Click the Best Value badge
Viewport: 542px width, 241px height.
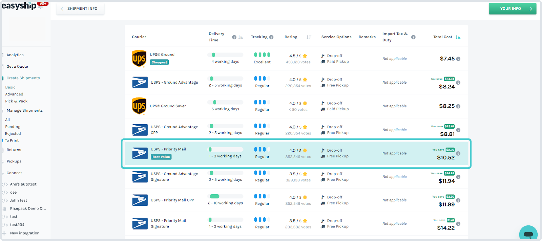coord(161,157)
